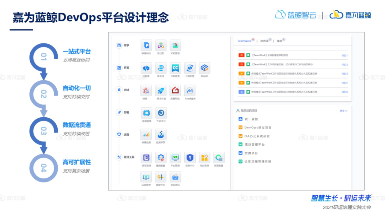Open the 质量红线 red house icon
The image size is (385, 216).
tap(175, 91)
